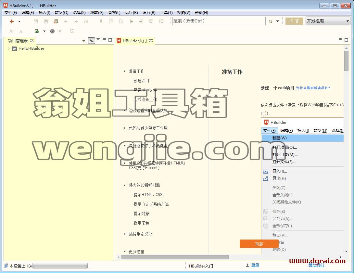Open the 转义(O) menu

[x=61, y=13]
